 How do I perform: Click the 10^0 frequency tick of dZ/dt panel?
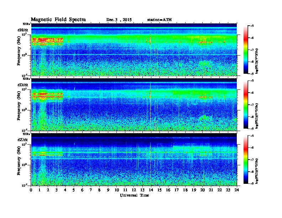click(24, 165)
